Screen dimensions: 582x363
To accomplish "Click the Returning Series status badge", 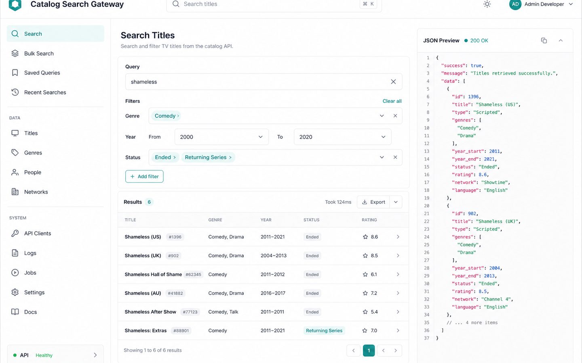I will [324, 330].
